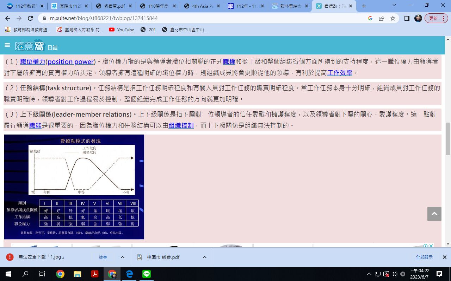
Task: Expand options for the 1.jpg download
Action: [122, 257]
